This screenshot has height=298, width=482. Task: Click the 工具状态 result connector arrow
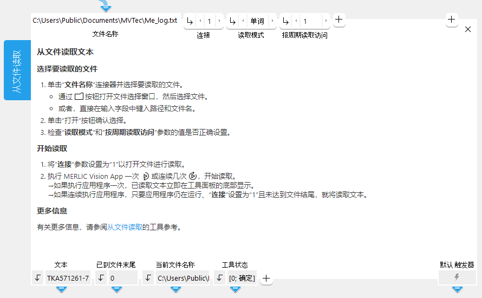coord(219,278)
